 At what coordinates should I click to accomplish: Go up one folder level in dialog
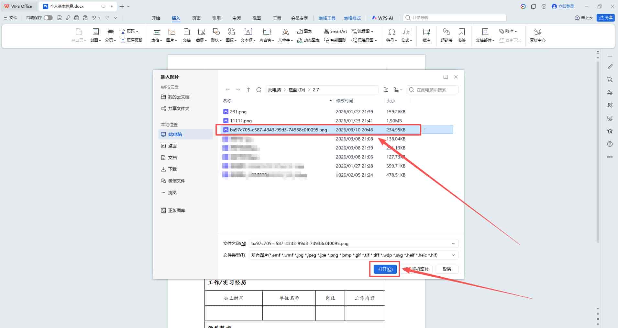point(248,90)
